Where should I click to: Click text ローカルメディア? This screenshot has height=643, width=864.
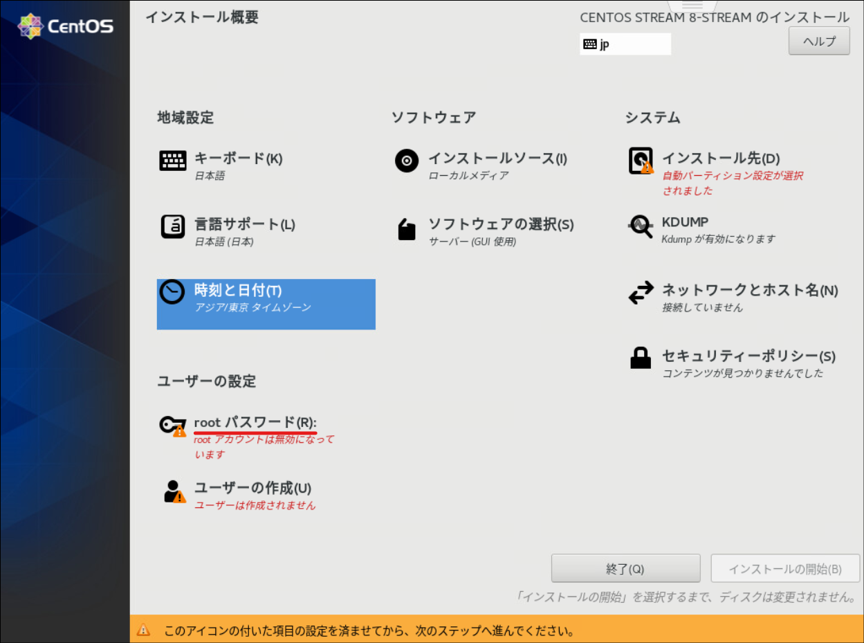pos(468,176)
